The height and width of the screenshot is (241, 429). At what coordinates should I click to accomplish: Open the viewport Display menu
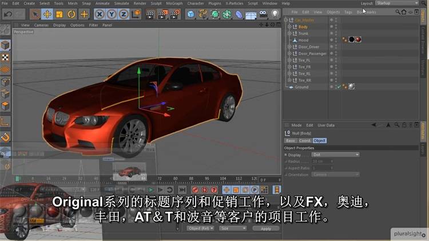(59, 25)
